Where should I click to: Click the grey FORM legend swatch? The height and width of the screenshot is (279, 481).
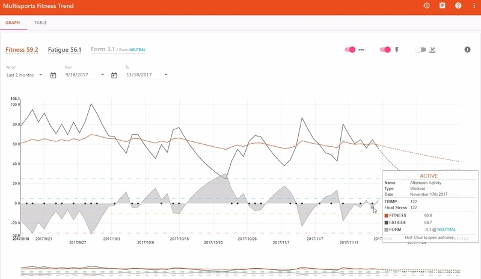(386, 230)
